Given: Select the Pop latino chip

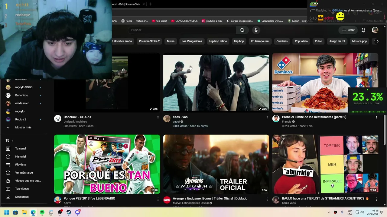Looking at the screenshot, I should click(301, 41).
